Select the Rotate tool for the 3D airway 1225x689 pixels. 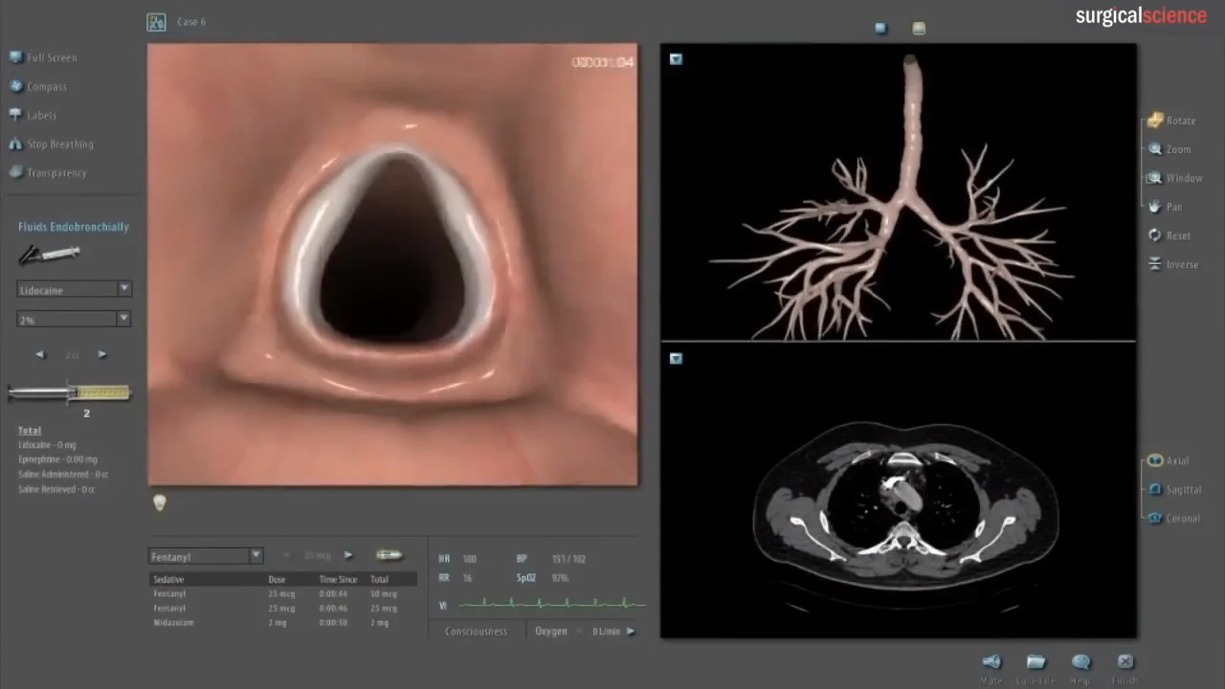click(x=1155, y=121)
